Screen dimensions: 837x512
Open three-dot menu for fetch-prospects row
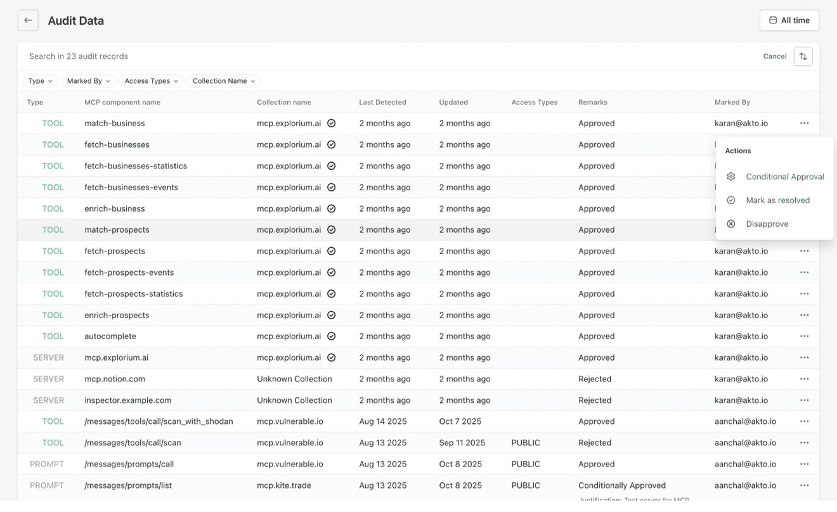click(x=804, y=251)
